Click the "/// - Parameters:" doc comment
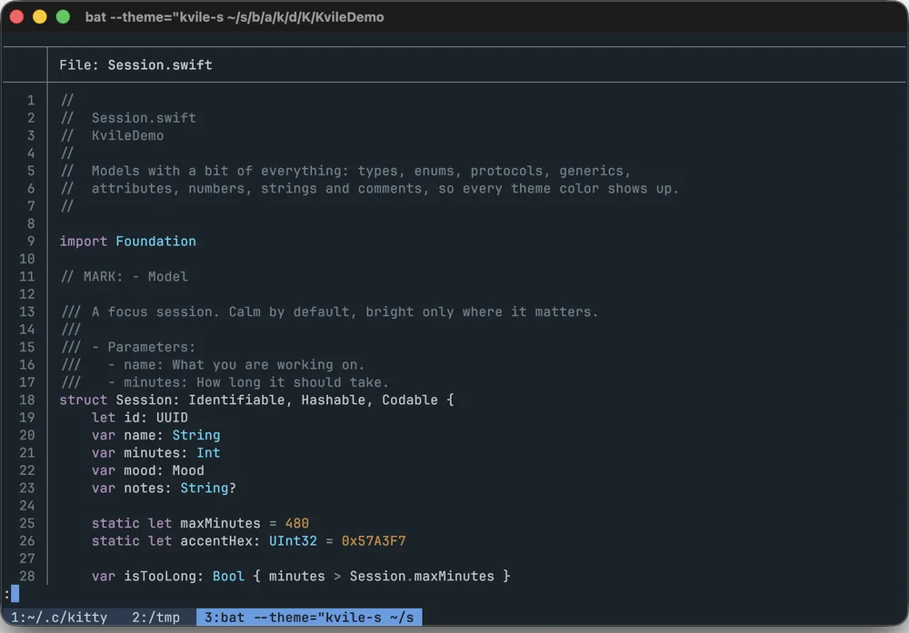The image size is (909, 633). [128, 347]
